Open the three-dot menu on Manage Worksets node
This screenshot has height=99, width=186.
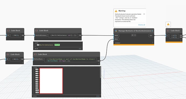tap(153, 43)
